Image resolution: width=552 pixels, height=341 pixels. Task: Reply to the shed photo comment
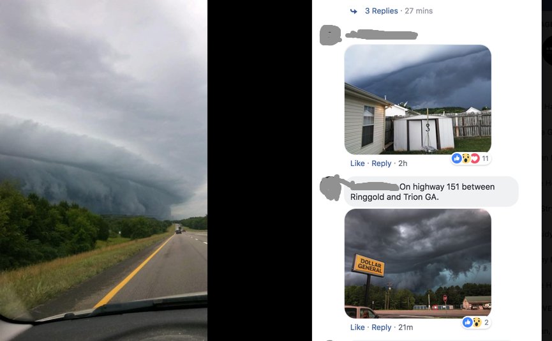[x=381, y=163]
